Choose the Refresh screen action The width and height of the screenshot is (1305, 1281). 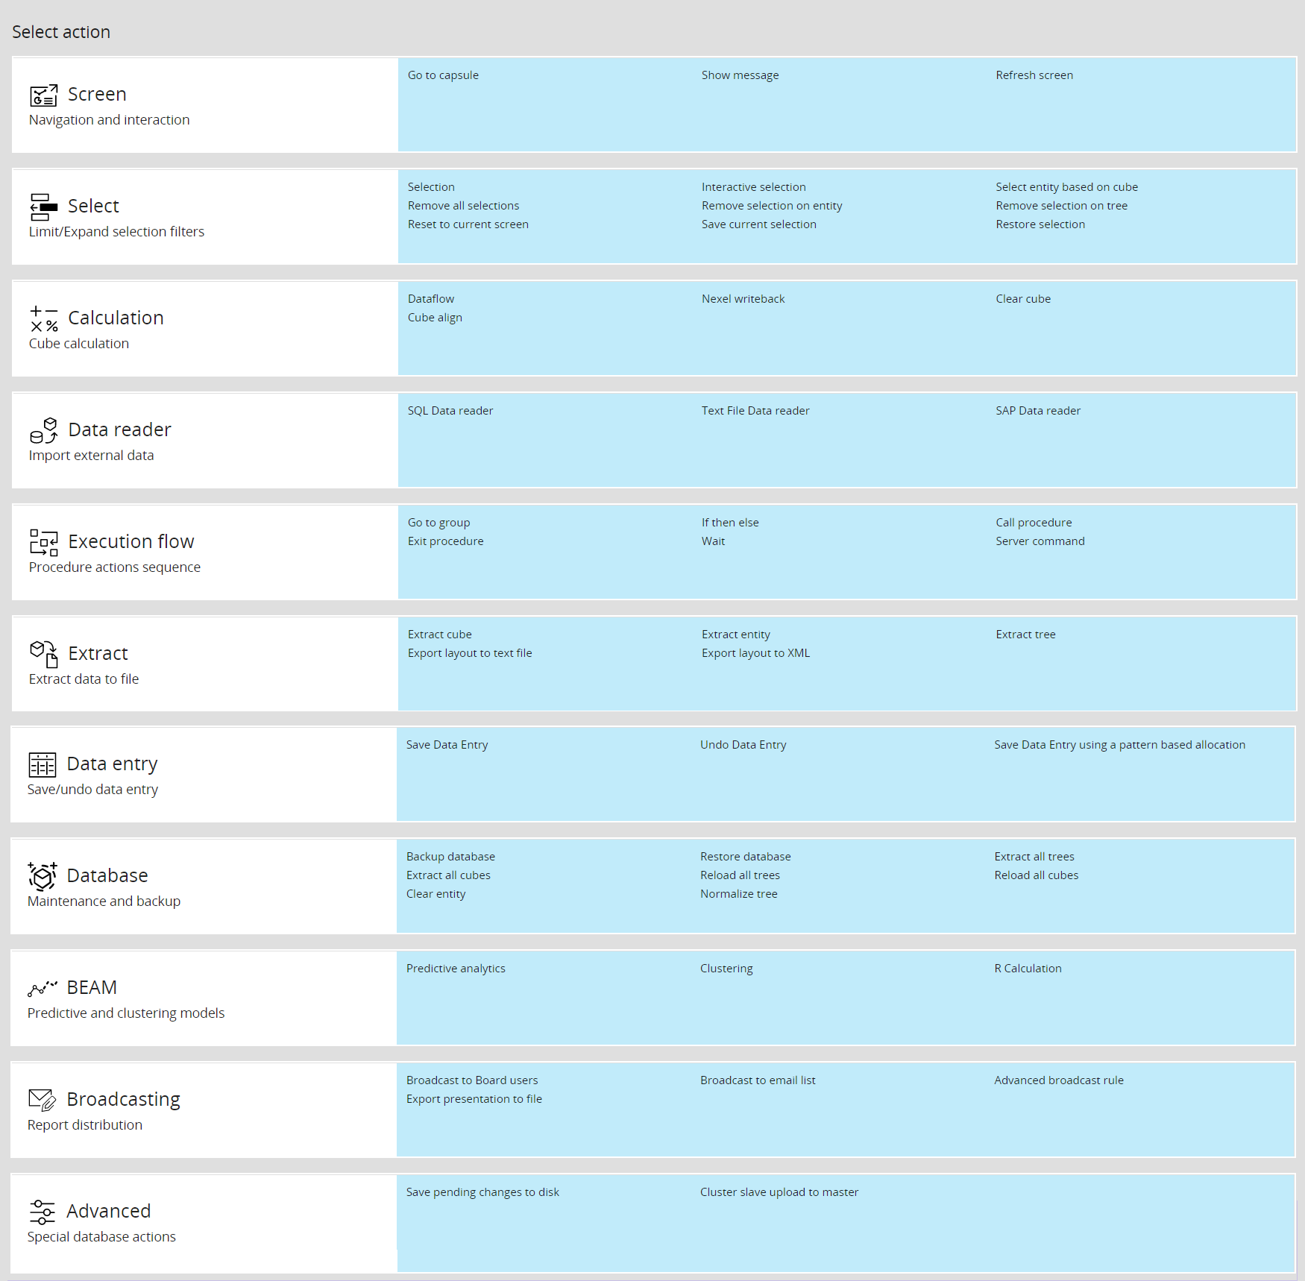pos(1034,75)
